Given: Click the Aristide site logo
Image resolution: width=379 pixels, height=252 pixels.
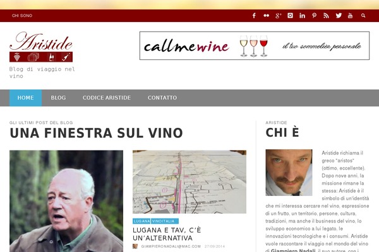Looking at the screenshot, I should pyautogui.click(x=41, y=47).
